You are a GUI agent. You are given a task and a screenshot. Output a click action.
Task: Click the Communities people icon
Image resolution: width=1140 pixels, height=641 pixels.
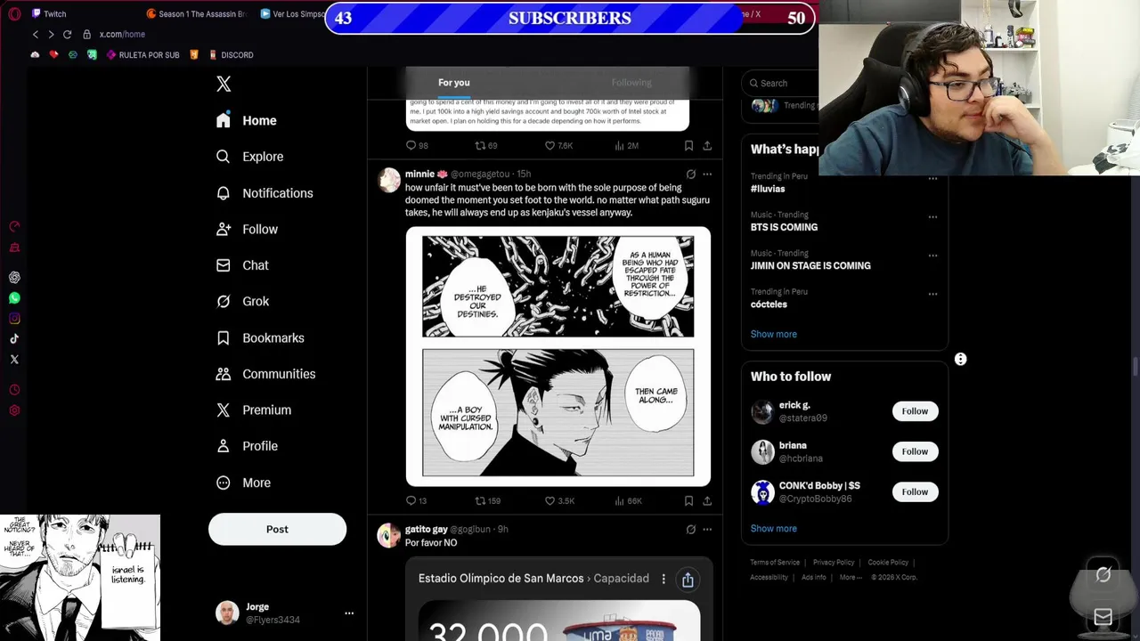(x=224, y=374)
